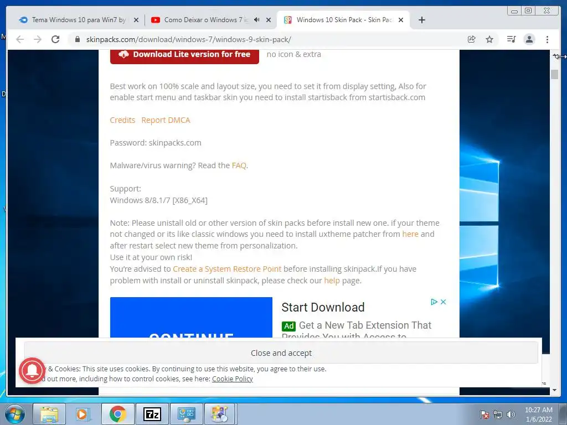Switch to Tema Windows 10 para Win7 tab

pyautogui.click(x=79, y=20)
